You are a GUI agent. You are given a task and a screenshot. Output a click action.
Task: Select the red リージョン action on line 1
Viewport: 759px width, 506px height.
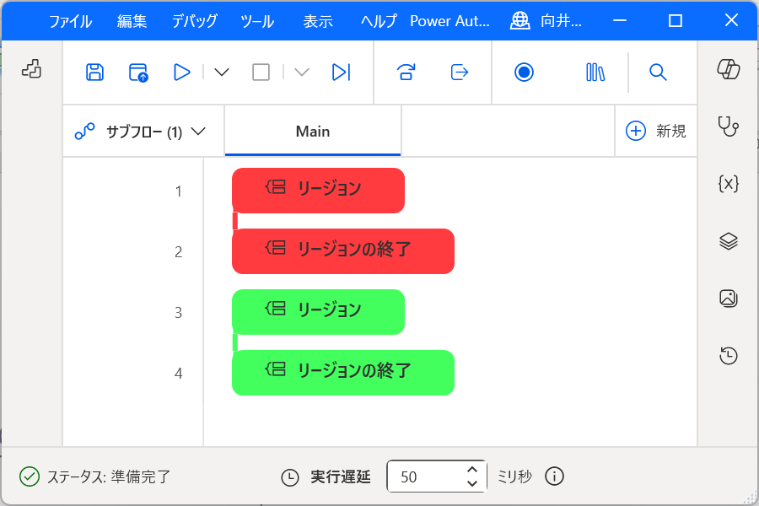click(318, 191)
